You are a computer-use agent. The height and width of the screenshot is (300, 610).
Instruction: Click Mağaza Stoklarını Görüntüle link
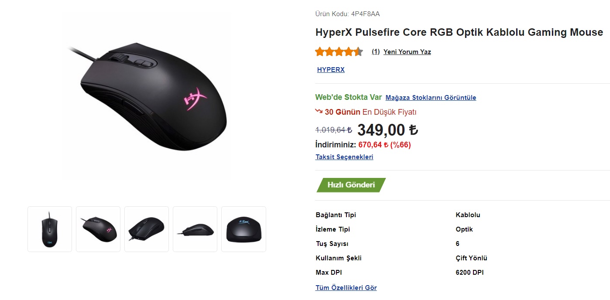click(431, 98)
